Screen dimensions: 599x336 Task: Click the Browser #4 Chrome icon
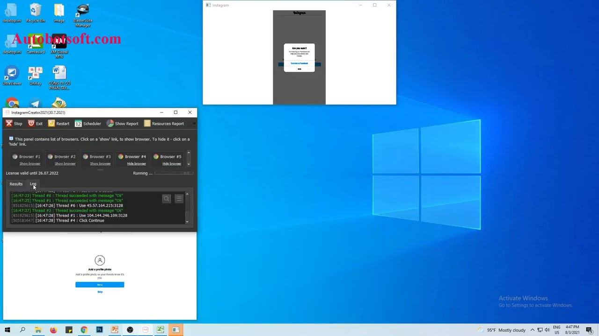[x=121, y=157]
